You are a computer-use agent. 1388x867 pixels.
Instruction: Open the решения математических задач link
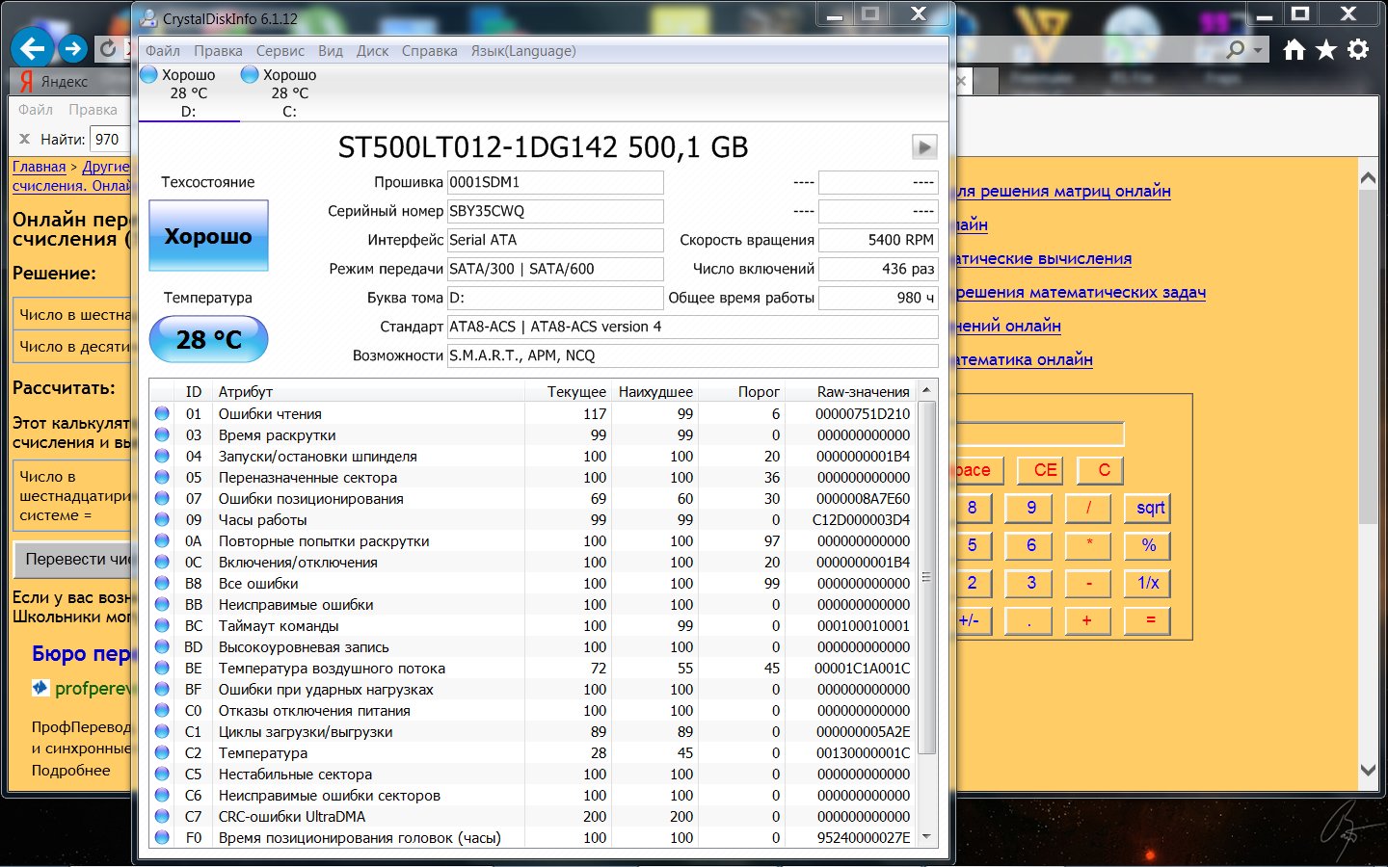click(x=1081, y=292)
